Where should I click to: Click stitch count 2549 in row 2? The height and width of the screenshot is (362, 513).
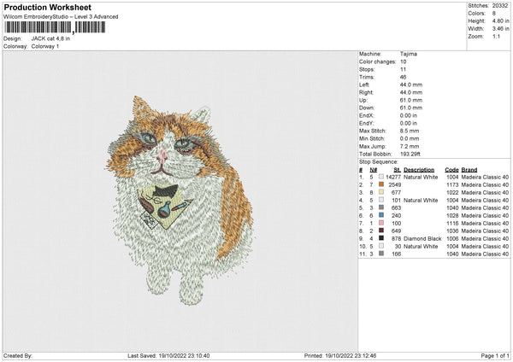tap(394, 184)
